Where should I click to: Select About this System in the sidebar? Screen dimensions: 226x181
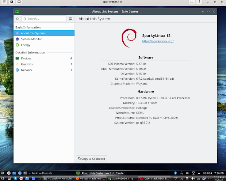point(44,33)
